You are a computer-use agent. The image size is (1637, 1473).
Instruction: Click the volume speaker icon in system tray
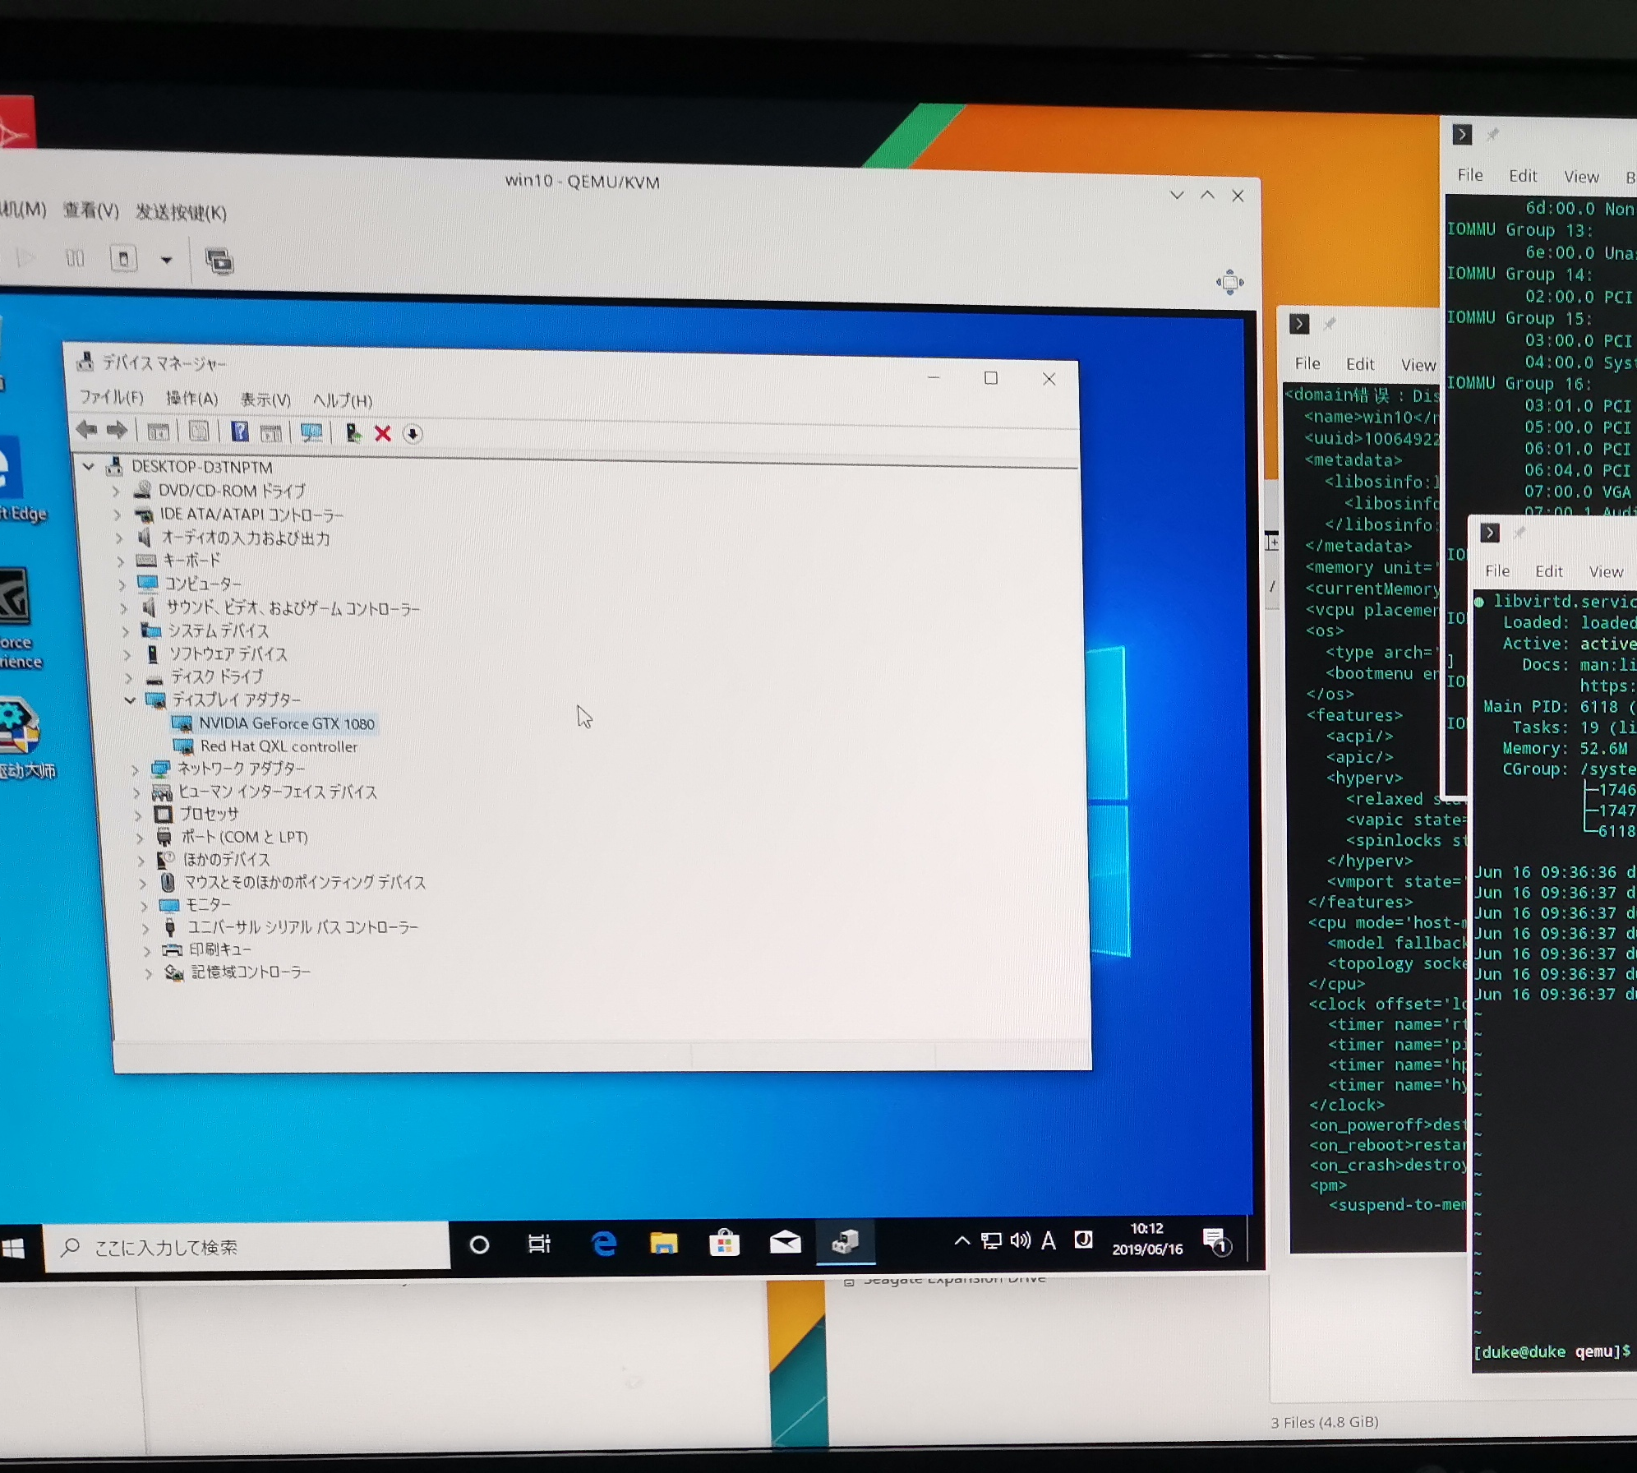click(x=1020, y=1240)
